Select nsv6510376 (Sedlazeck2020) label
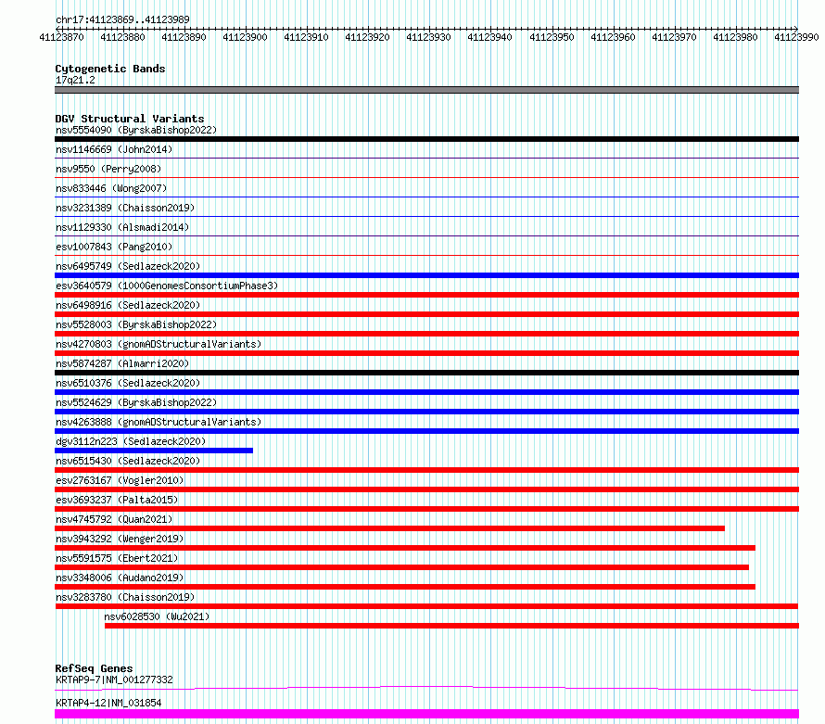This screenshot has height=724, width=825. (128, 383)
